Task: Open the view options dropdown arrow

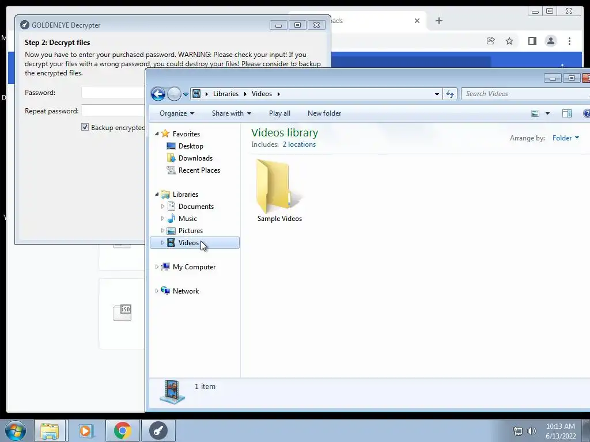Action: tap(547, 113)
